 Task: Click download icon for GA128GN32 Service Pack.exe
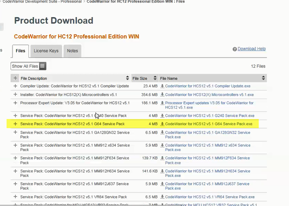(x=162, y=132)
